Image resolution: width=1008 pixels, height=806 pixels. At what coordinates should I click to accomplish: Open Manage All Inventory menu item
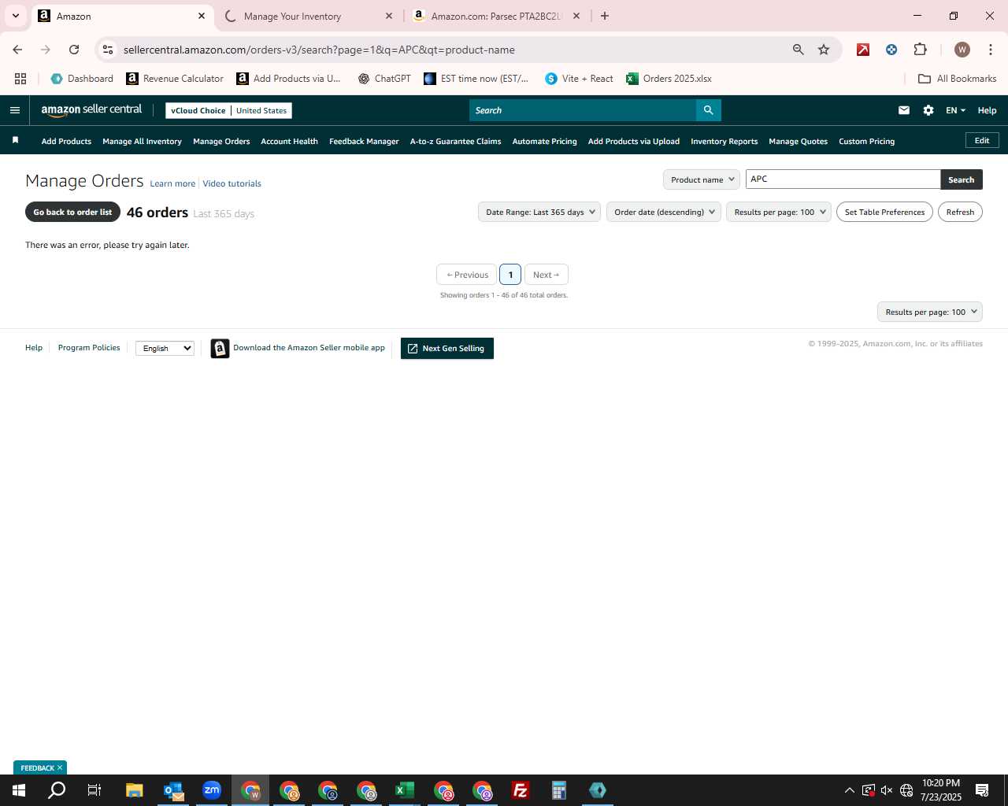point(142,141)
